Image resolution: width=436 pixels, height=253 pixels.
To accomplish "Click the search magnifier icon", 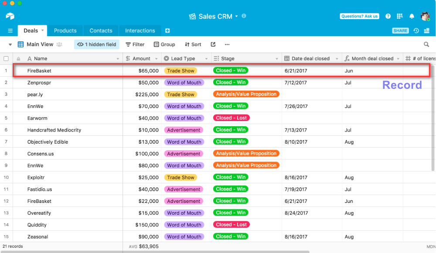I will pyautogui.click(x=426, y=44).
